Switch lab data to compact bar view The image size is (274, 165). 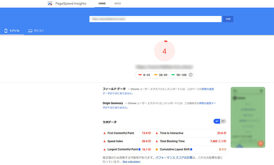217,121
